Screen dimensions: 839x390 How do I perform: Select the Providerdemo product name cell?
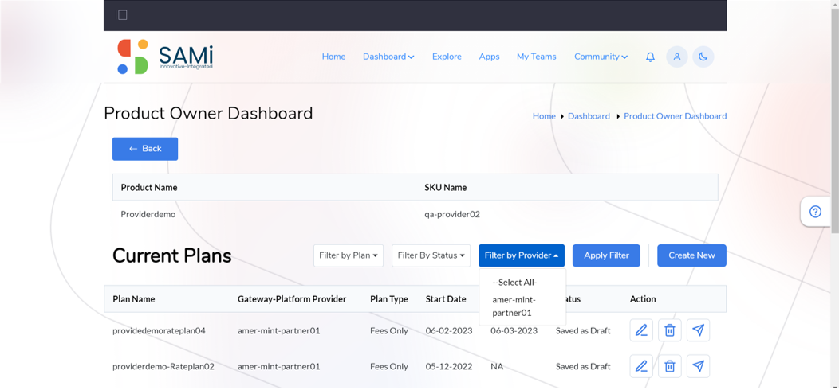coord(148,214)
